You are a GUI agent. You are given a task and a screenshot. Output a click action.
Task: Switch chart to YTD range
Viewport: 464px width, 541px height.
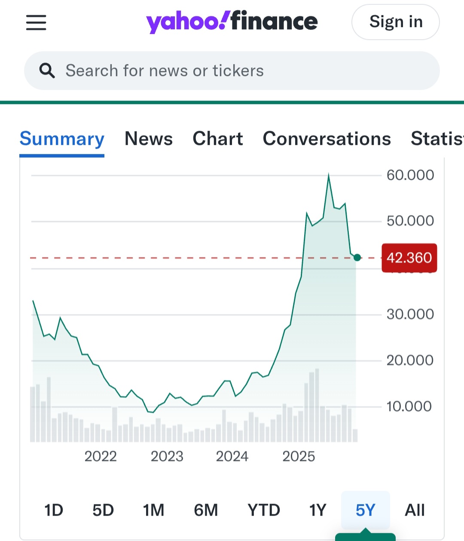point(264,510)
